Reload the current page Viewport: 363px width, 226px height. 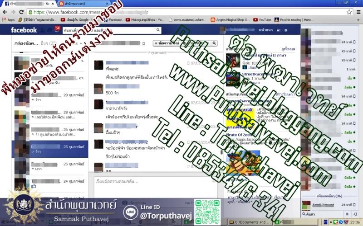coord(21,12)
